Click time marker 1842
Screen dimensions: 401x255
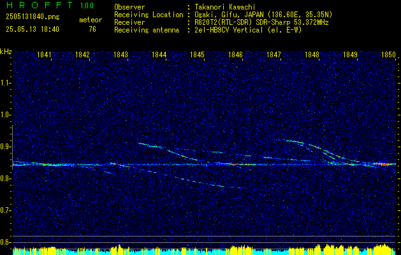82,55
